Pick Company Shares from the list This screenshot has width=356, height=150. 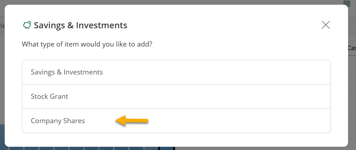[176, 121]
